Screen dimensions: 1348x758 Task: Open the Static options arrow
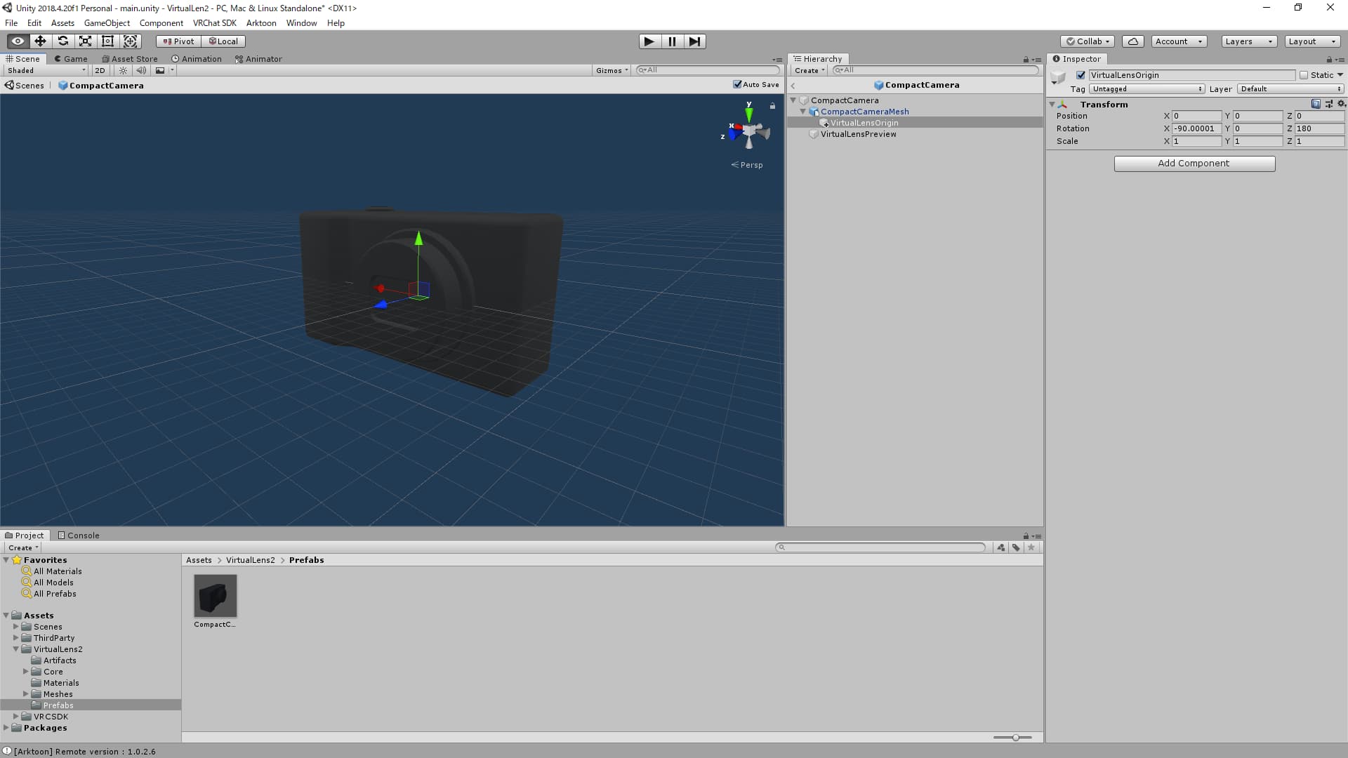(x=1340, y=75)
